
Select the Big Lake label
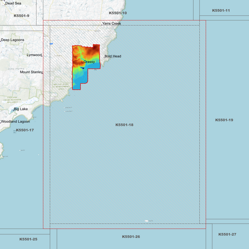pyautogui.click(x=21, y=109)
